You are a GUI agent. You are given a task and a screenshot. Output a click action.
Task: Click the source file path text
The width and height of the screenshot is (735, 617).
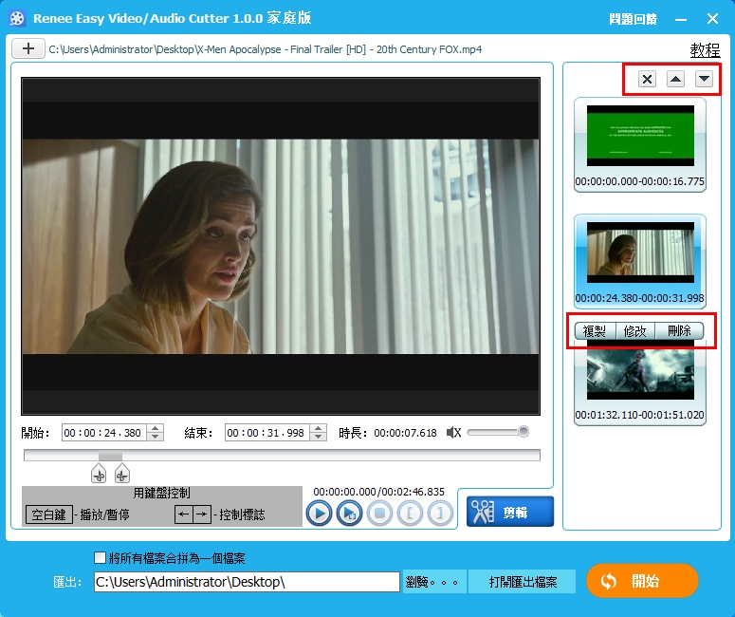coord(266,49)
